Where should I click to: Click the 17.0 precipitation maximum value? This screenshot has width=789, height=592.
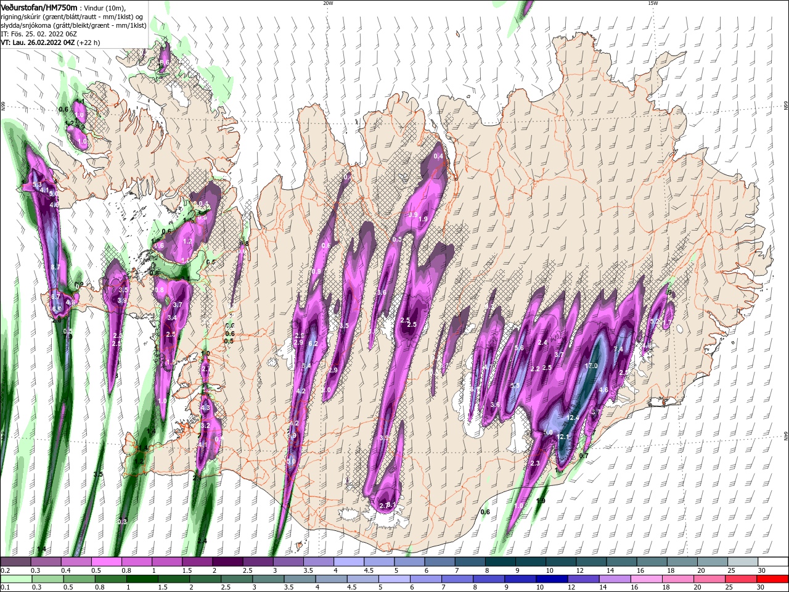coord(591,366)
